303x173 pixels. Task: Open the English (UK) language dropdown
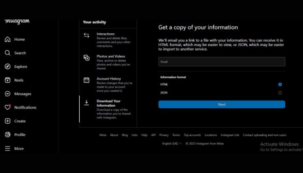pos(172,144)
